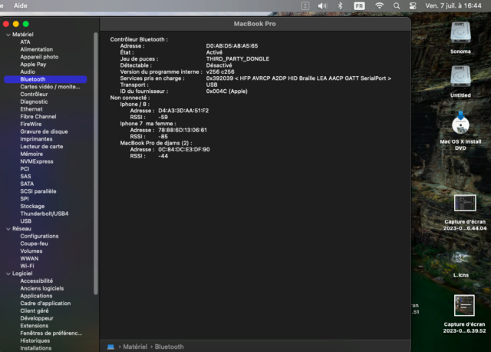Viewport: 491px width, 352px height.
Task: Select the Mac OS X Install DVD icon
Action: (460, 123)
